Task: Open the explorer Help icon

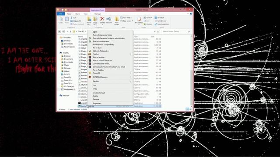Action: [191, 14]
